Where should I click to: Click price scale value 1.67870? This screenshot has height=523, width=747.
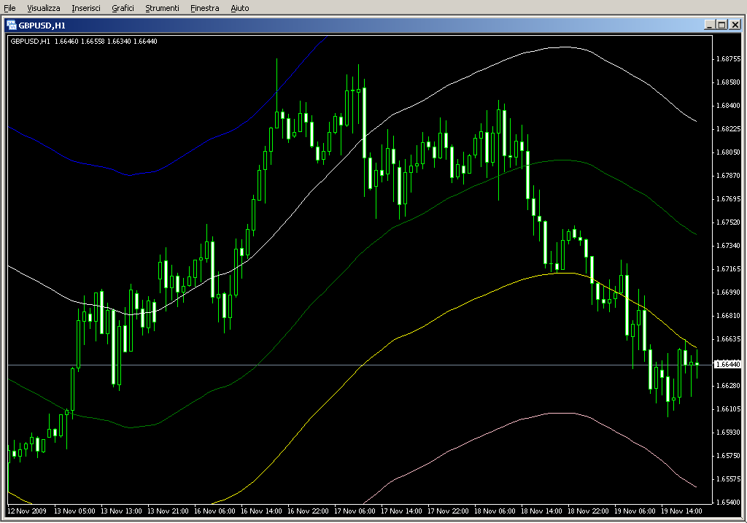(x=729, y=176)
